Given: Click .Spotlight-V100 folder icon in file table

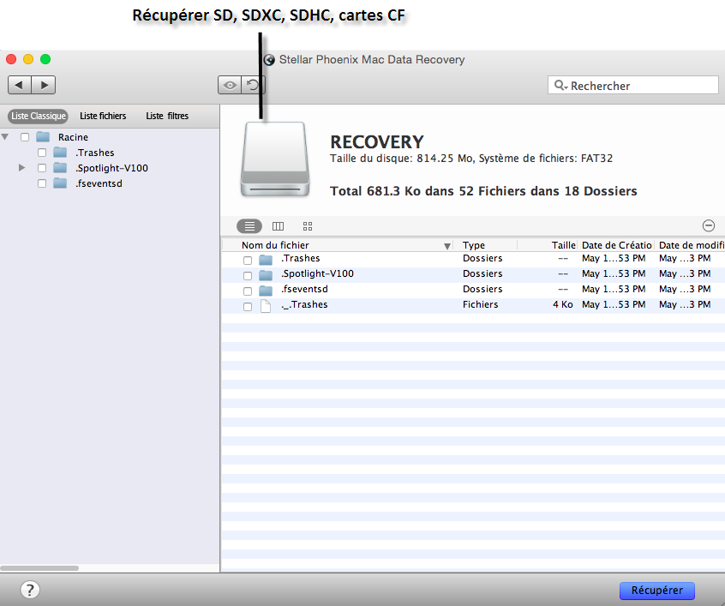Looking at the screenshot, I should tap(266, 275).
